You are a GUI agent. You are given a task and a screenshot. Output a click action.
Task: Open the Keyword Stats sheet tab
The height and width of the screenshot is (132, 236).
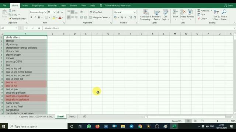point(36,117)
